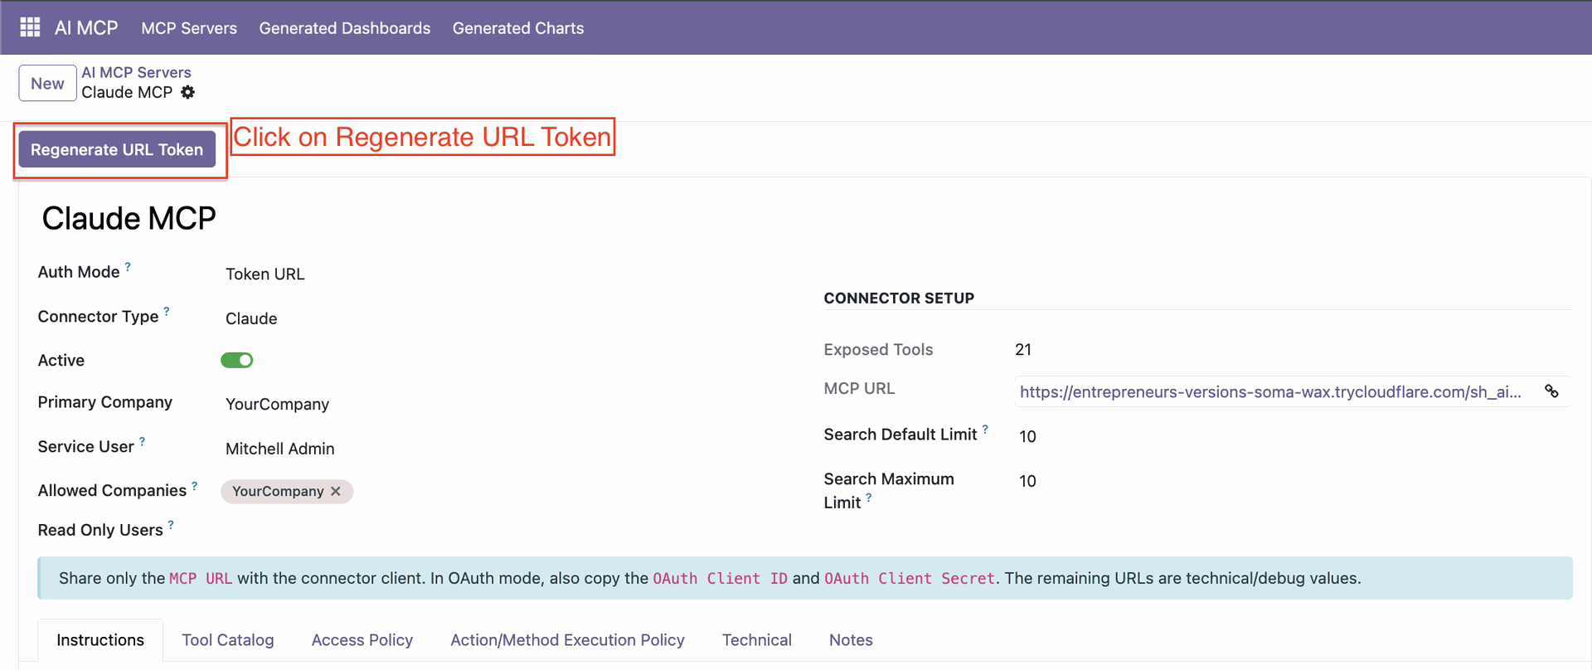Show help tooltip for Auth Mode
1592x670 pixels.
[128, 267]
